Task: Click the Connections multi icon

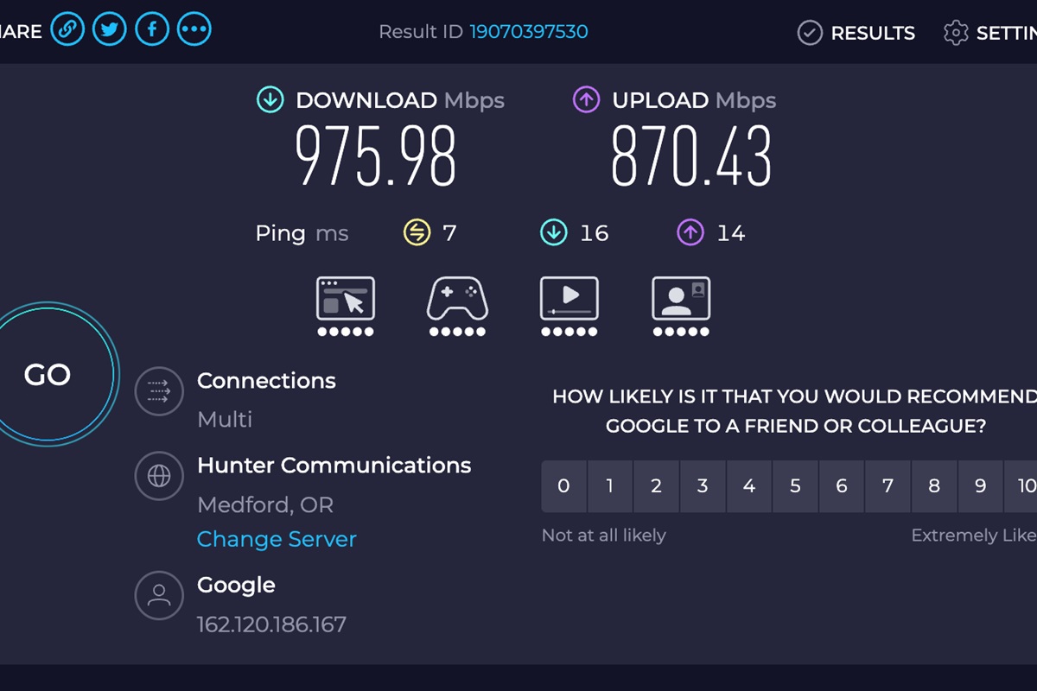Action: click(x=159, y=390)
